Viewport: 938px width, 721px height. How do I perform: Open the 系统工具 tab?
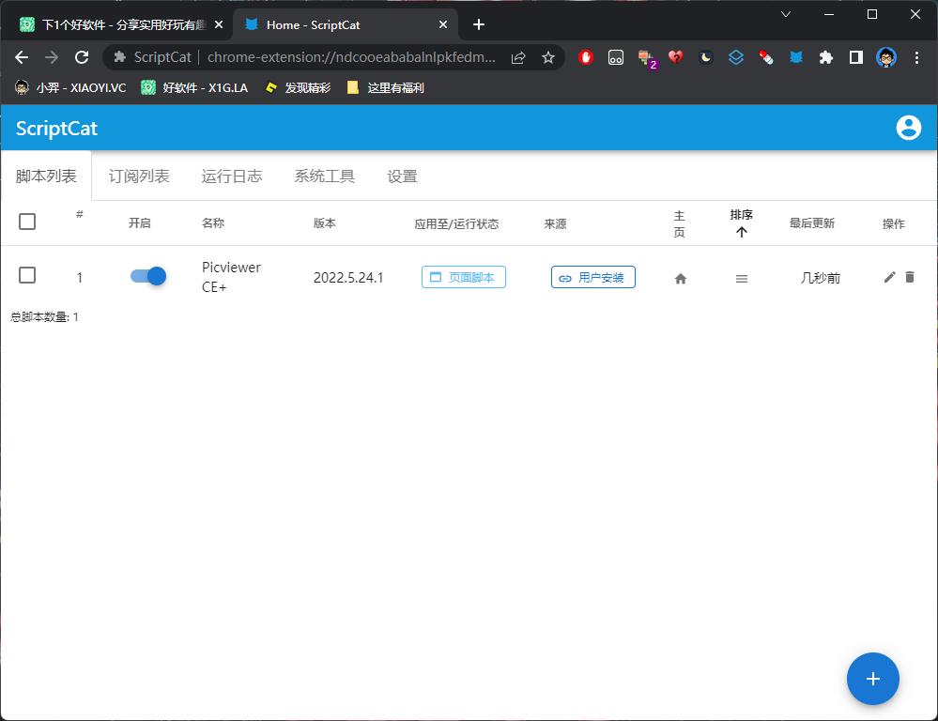(324, 176)
